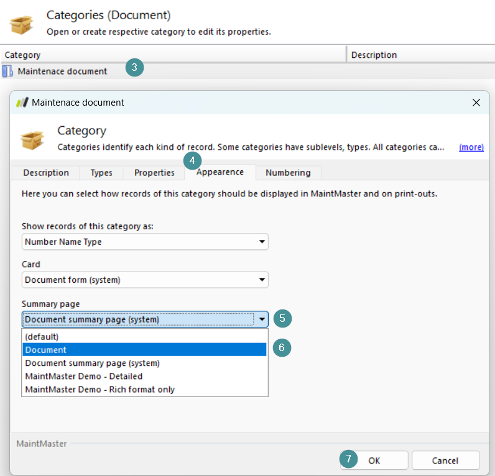Confirm changes with the OK button
The image size is (495, 476).
374,460
